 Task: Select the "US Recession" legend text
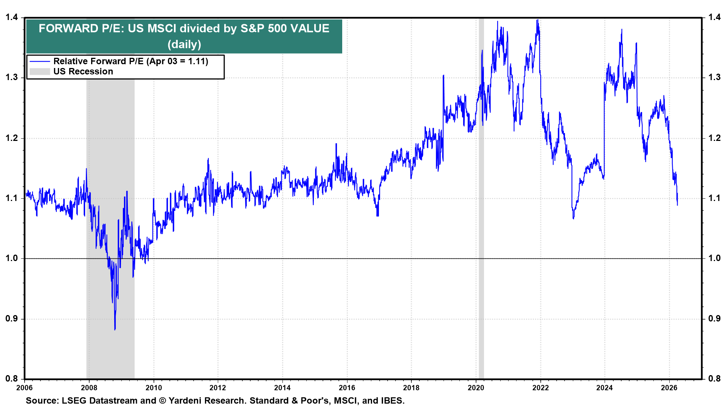83,72
